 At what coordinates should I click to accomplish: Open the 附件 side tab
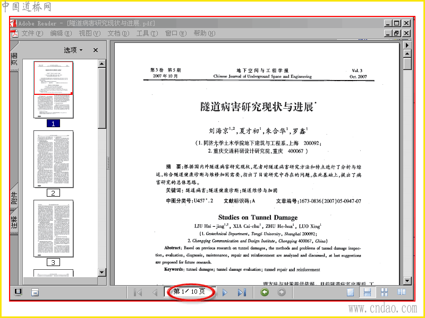tap(14, 197)
